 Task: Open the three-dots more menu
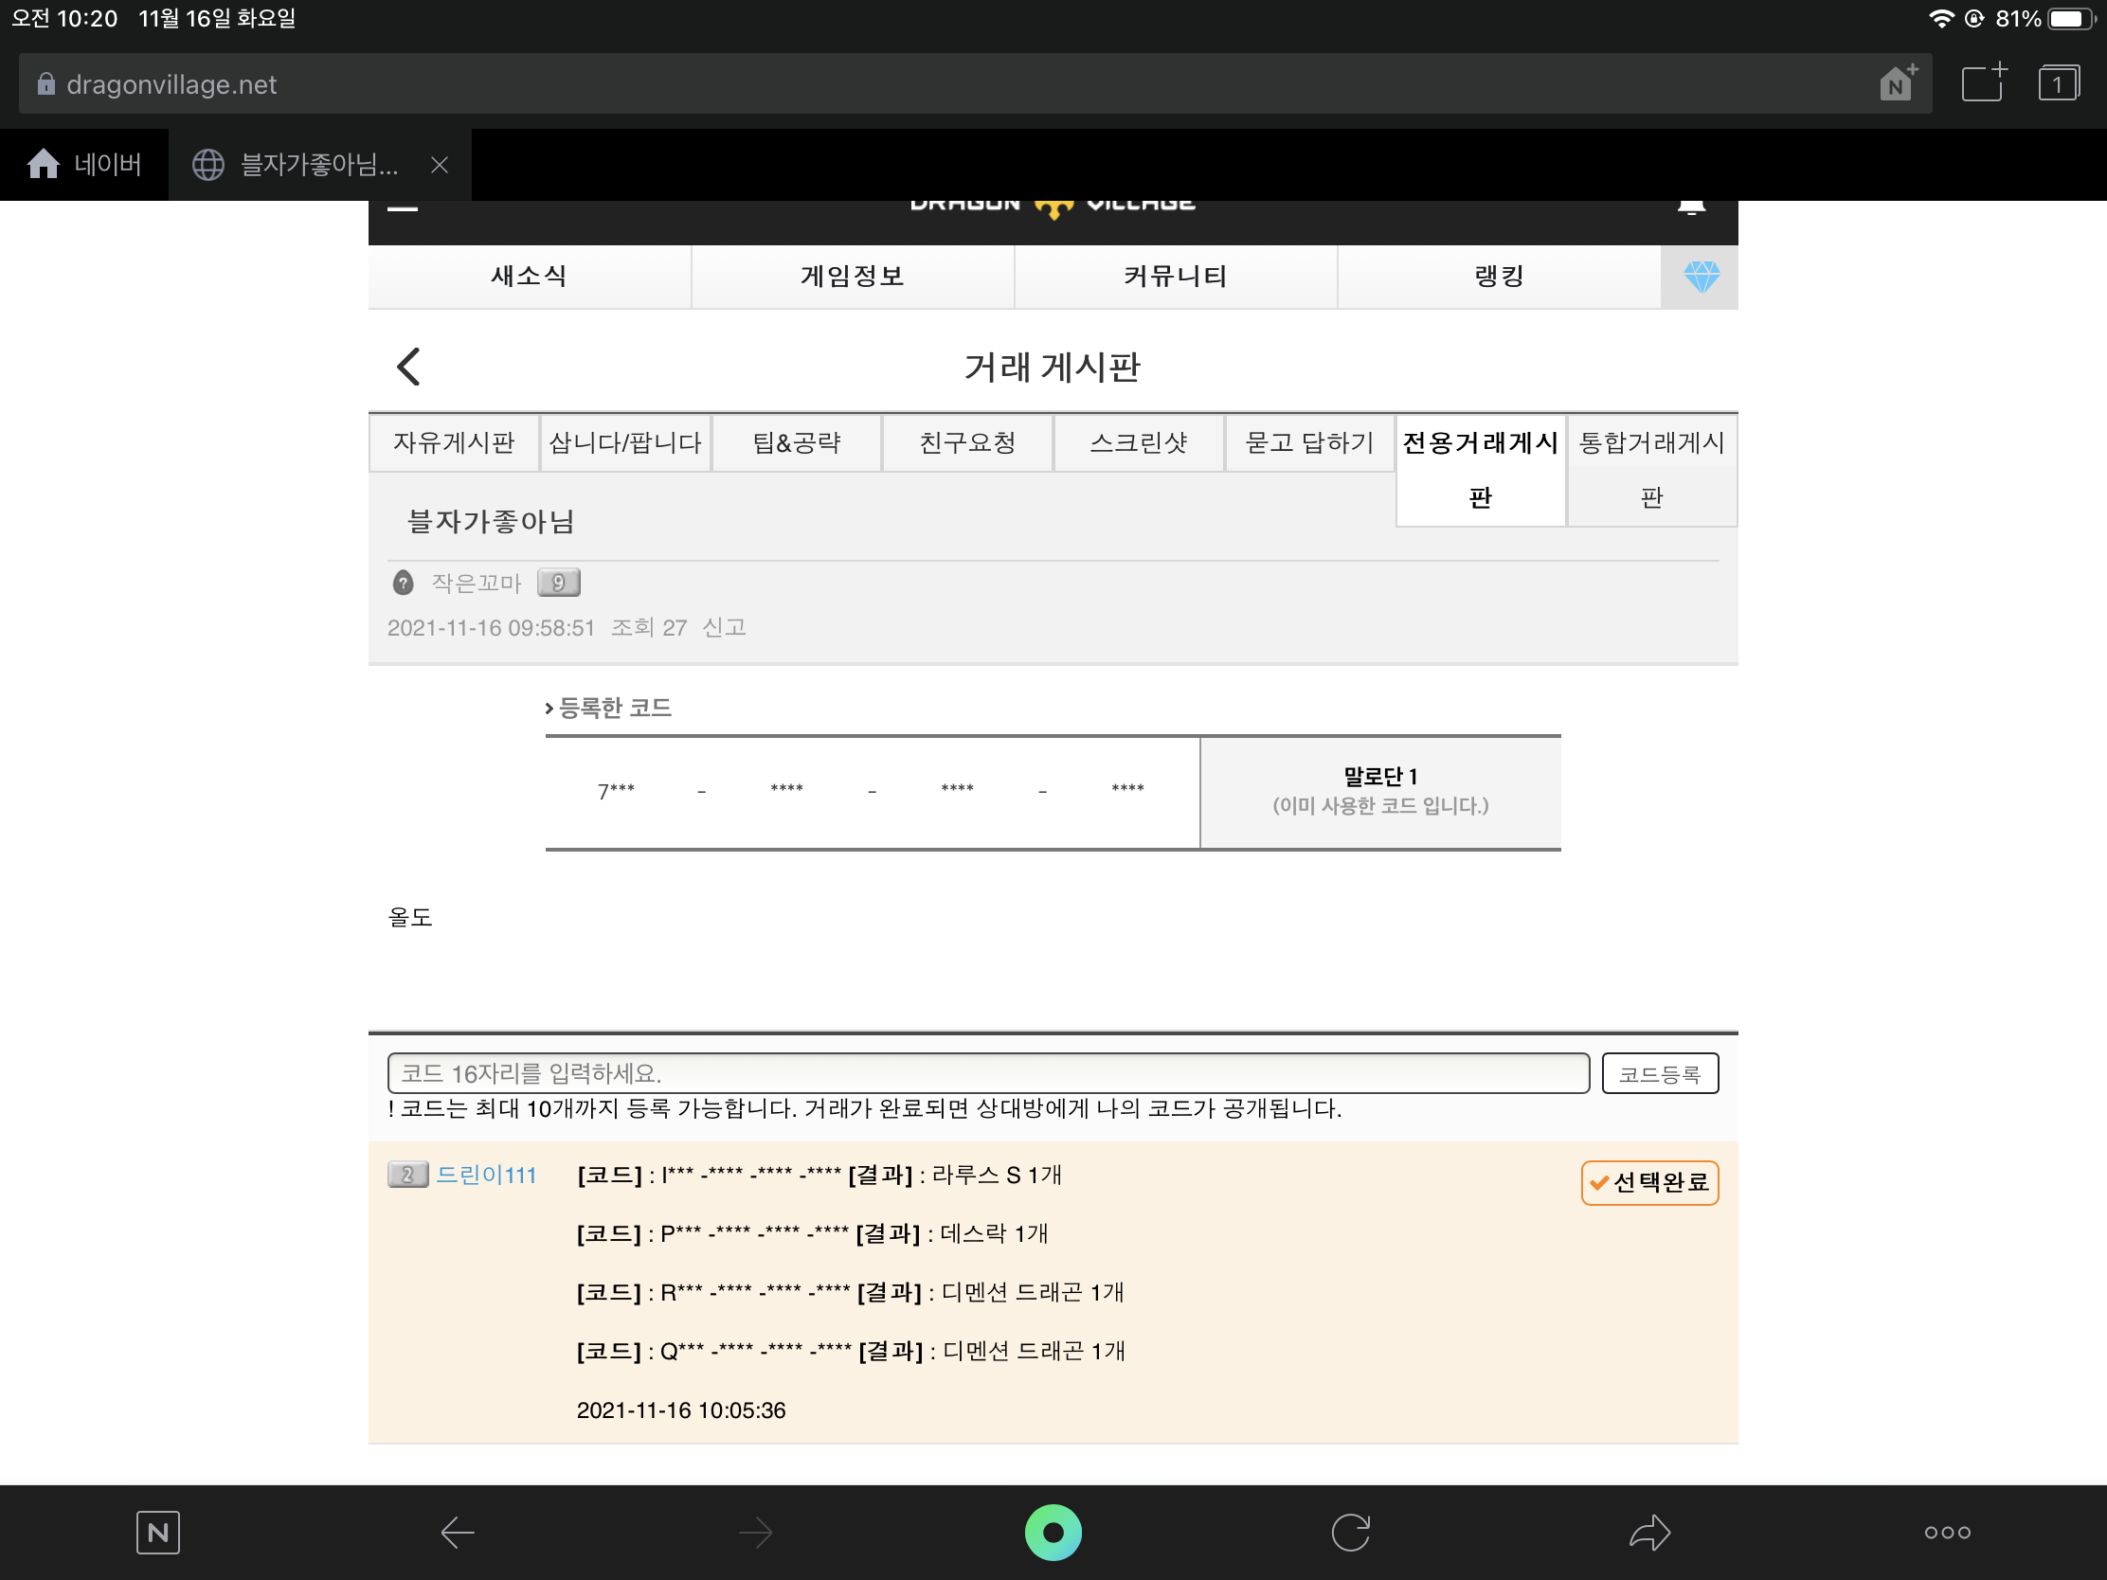pos(1946,1533)
